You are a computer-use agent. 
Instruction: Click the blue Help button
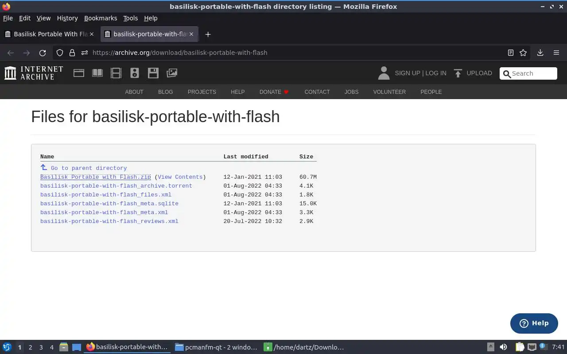coord(534,323)
